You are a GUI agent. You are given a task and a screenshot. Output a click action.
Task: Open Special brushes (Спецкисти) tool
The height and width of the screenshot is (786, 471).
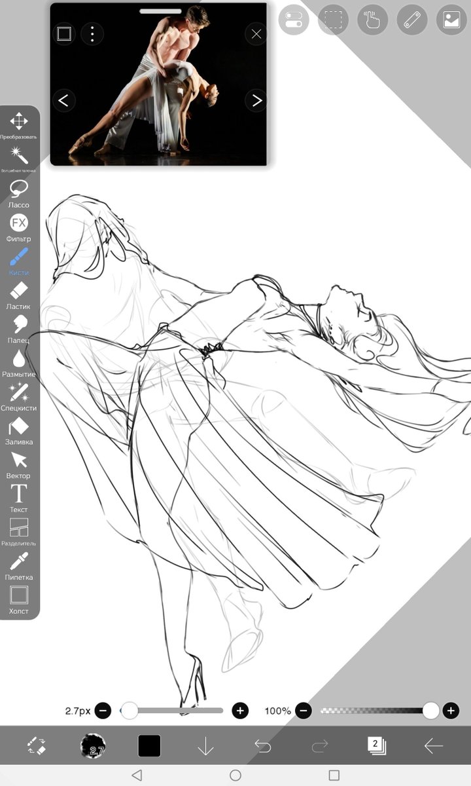[19, 396]
